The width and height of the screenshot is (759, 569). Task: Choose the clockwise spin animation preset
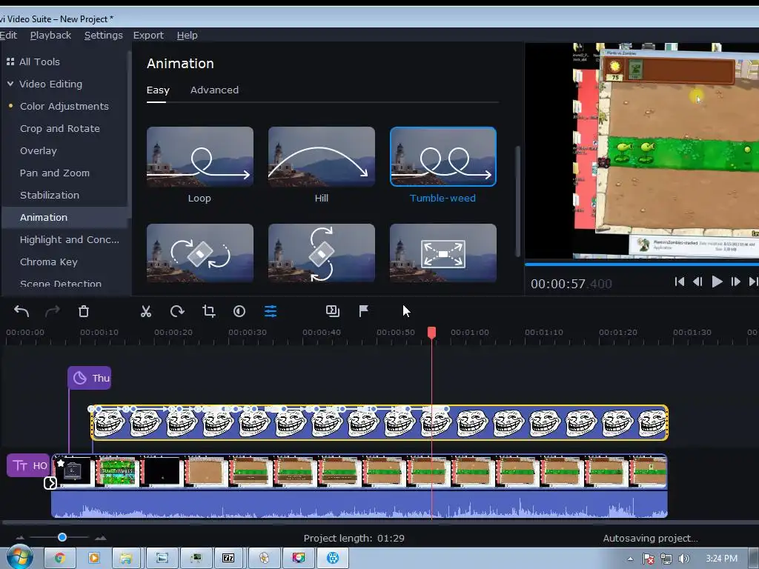[x=200, y=253]
